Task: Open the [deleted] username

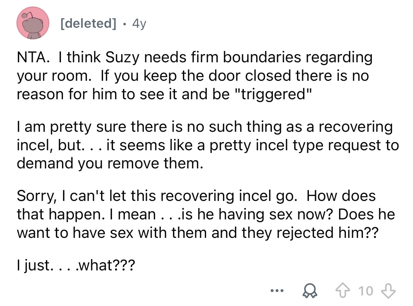Action: 88,24
